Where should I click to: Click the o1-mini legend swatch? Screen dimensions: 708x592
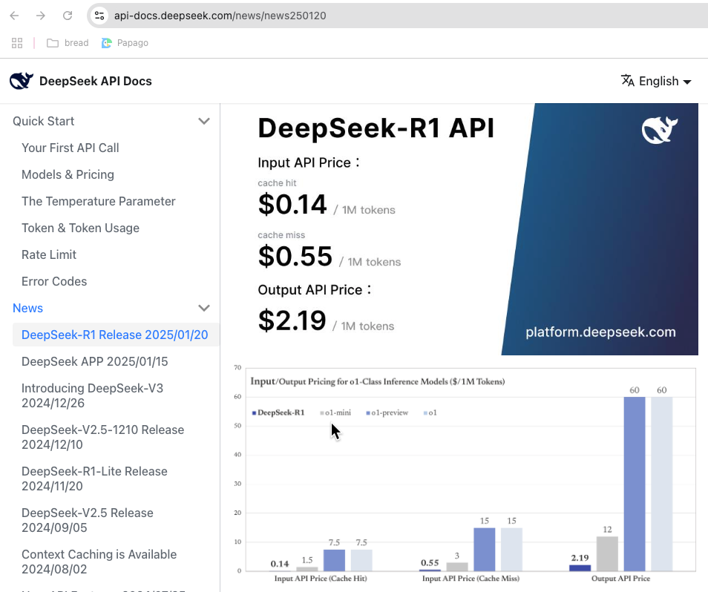click(322, 413)
